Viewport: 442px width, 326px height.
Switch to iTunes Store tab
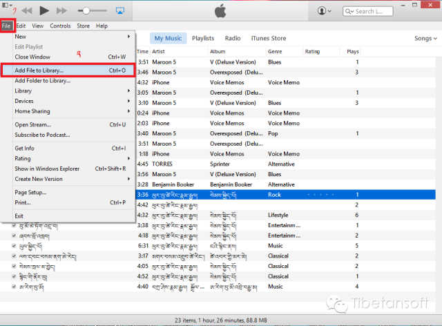269,39
